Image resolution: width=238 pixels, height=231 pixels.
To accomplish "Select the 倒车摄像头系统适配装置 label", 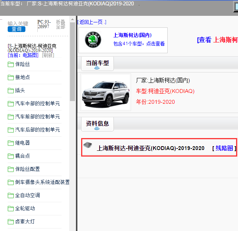I will coord(42,182).
